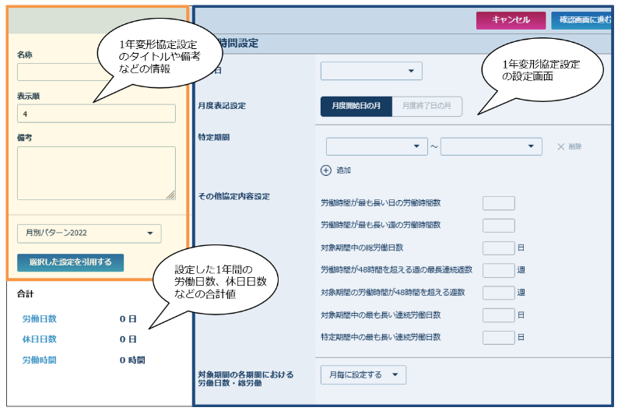
Task: Click the 確認画面に進む button
Action: tap(584, 20)
